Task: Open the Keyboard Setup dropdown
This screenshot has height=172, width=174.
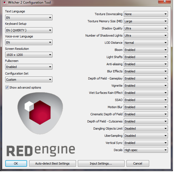Action: point(29,30)
